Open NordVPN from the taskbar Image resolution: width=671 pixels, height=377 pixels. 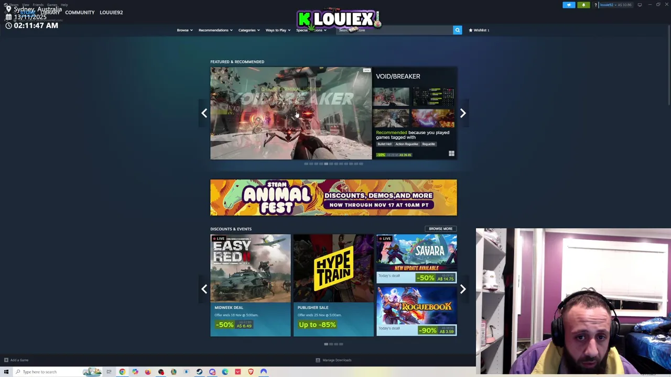click(x=264, y=372)
